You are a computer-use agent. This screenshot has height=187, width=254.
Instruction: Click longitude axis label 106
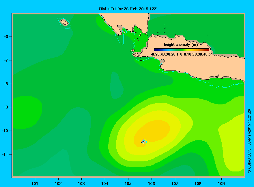(152, 184)
